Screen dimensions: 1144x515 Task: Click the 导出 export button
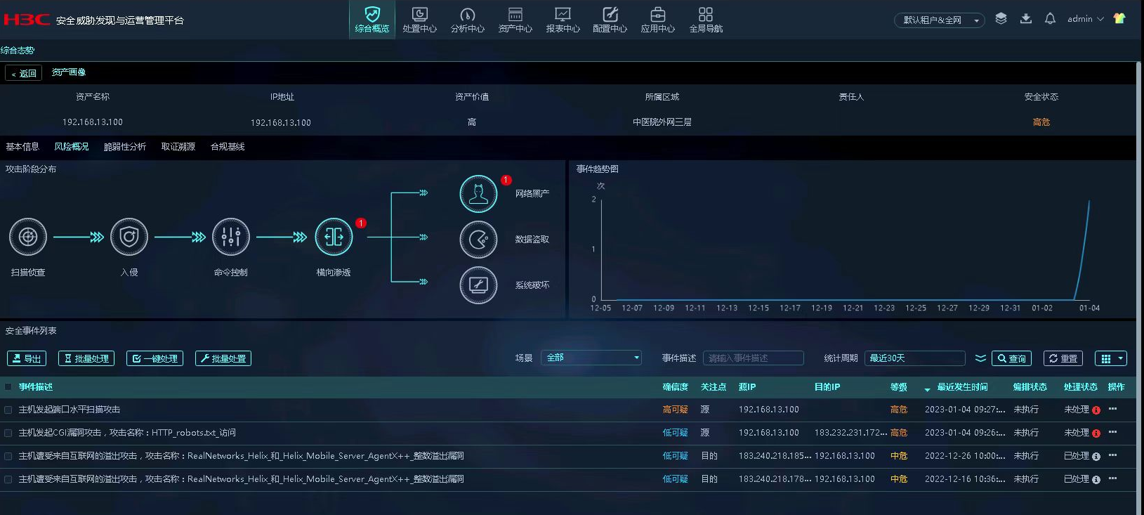click(27, 358)
